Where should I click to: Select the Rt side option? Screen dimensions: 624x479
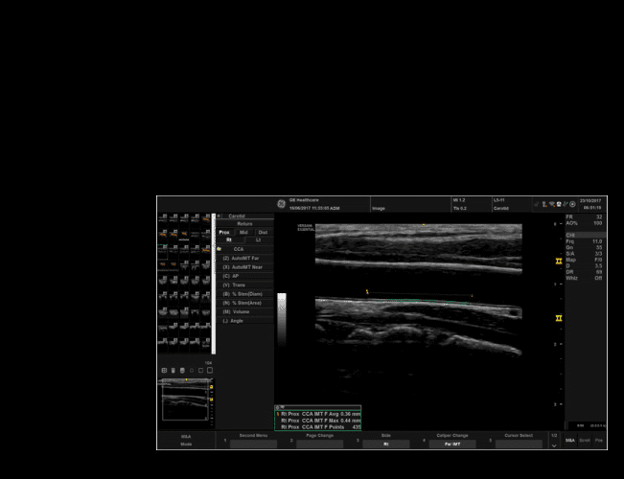click(x=229, y=239)
